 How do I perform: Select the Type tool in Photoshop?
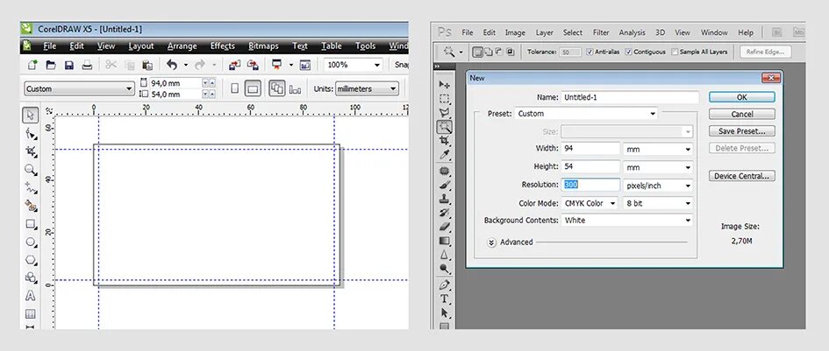pyautogui.click(x=445, y=299)
